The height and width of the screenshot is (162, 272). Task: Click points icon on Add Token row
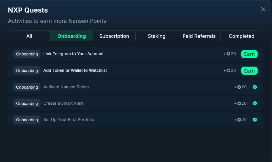coord(228,70)
